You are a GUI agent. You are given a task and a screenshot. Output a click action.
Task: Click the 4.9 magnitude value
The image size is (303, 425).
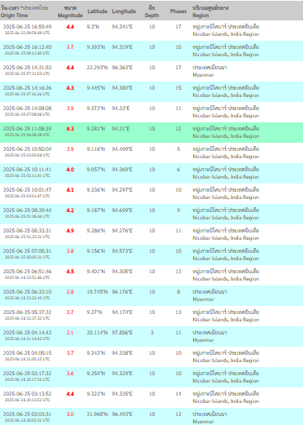[x=70, y=231]
